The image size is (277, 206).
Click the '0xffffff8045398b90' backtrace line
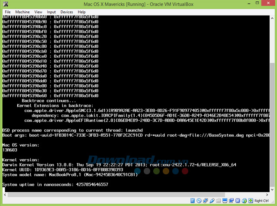point(50,22)
